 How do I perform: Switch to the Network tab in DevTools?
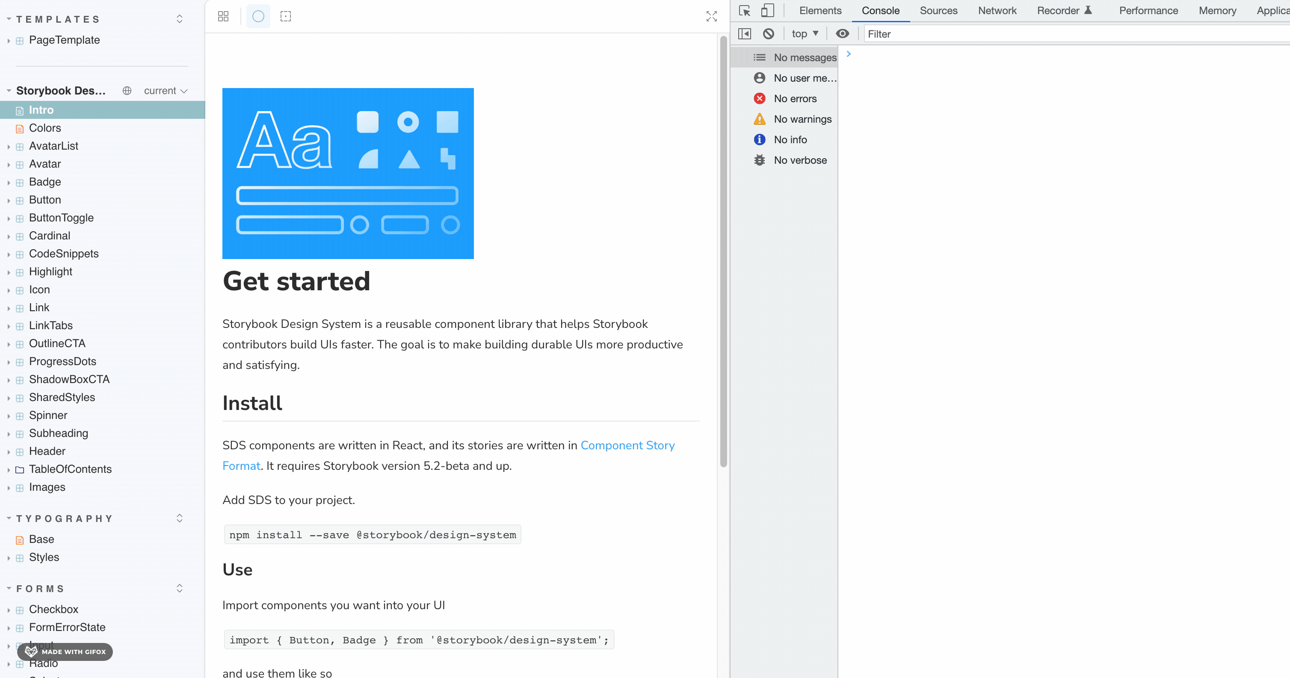pyautogui.click(x=997, y=11)
